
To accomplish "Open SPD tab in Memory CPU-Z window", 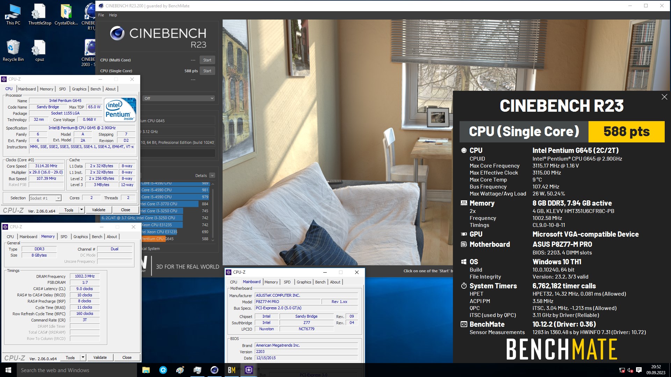I will (64, 237).
